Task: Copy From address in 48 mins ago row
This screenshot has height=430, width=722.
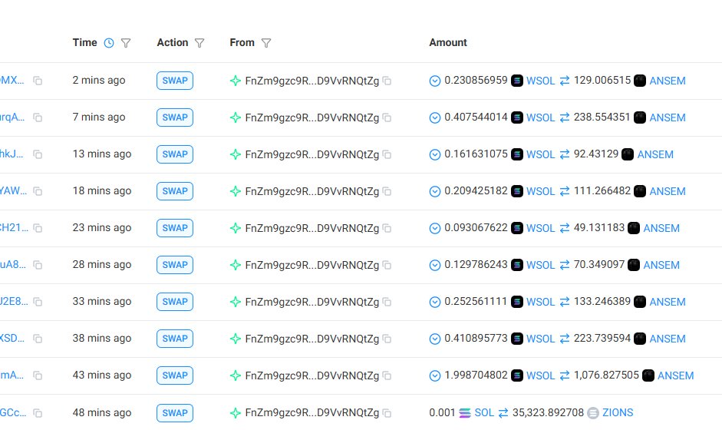Action: click(x=387, y=413)
